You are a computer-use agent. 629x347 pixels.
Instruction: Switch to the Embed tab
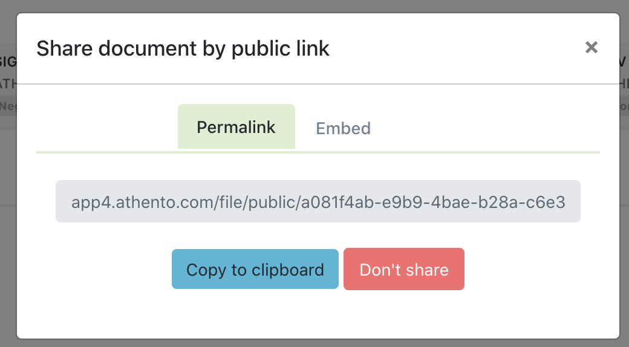pyautogui.click(x=343, y=128)
